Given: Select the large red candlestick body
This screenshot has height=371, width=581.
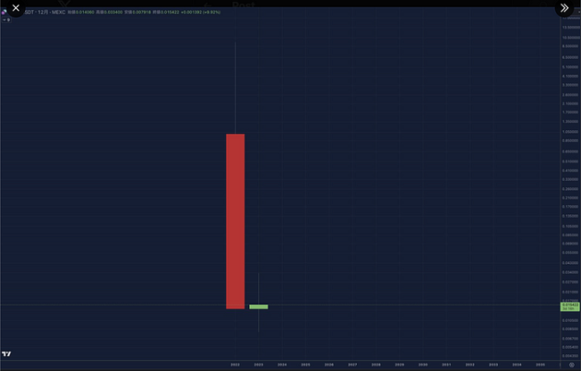Looking at the screenshot, I should (235, 221).
